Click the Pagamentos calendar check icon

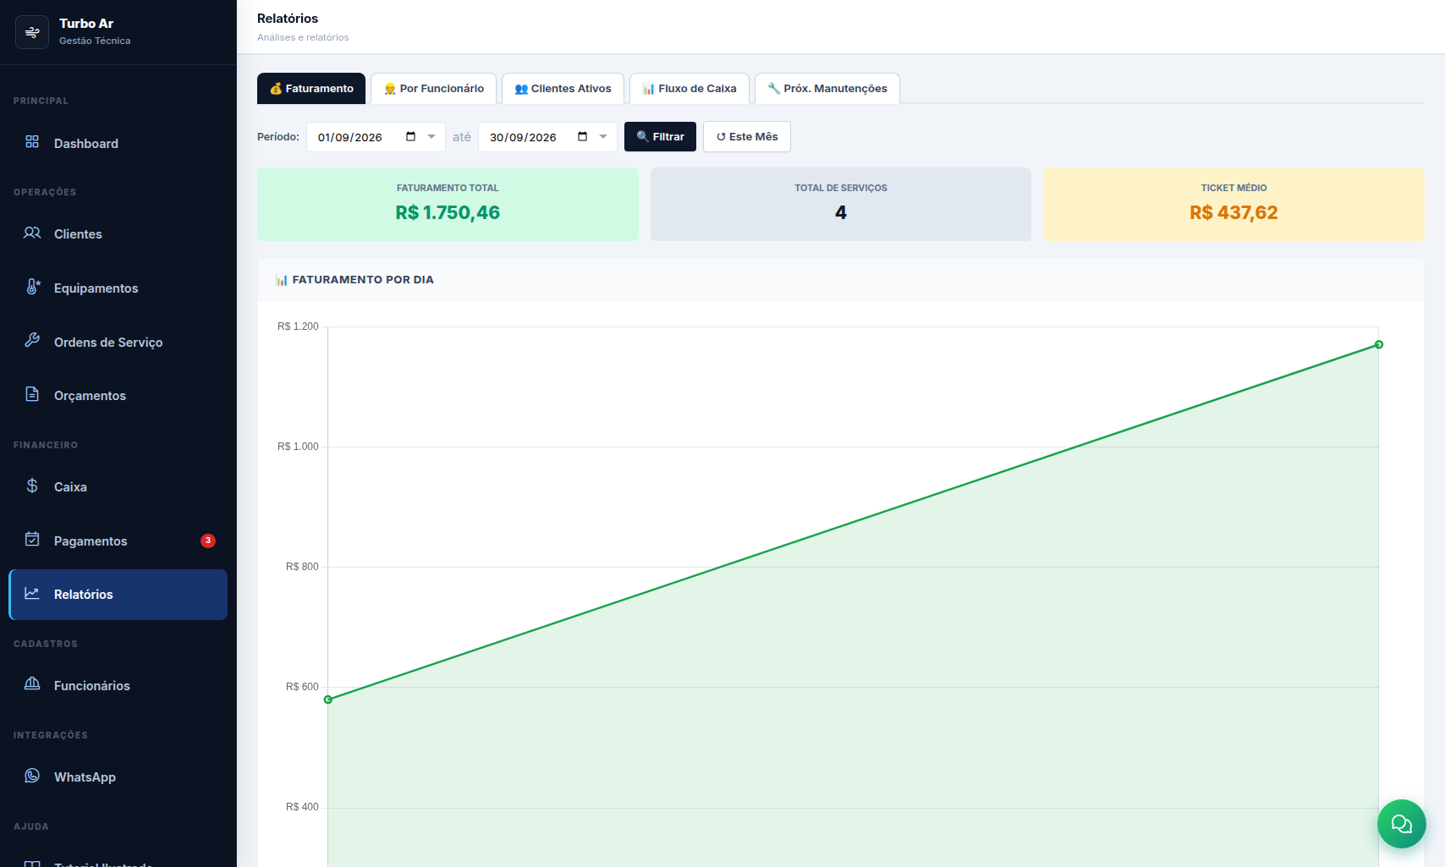[x=32, y=540]
